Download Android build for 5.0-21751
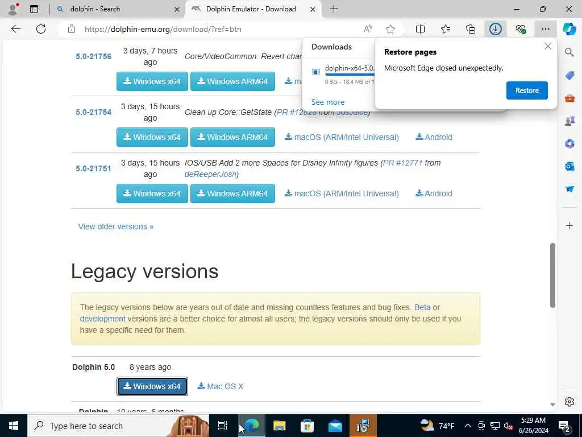582x437 pixels. pos(434,193)
